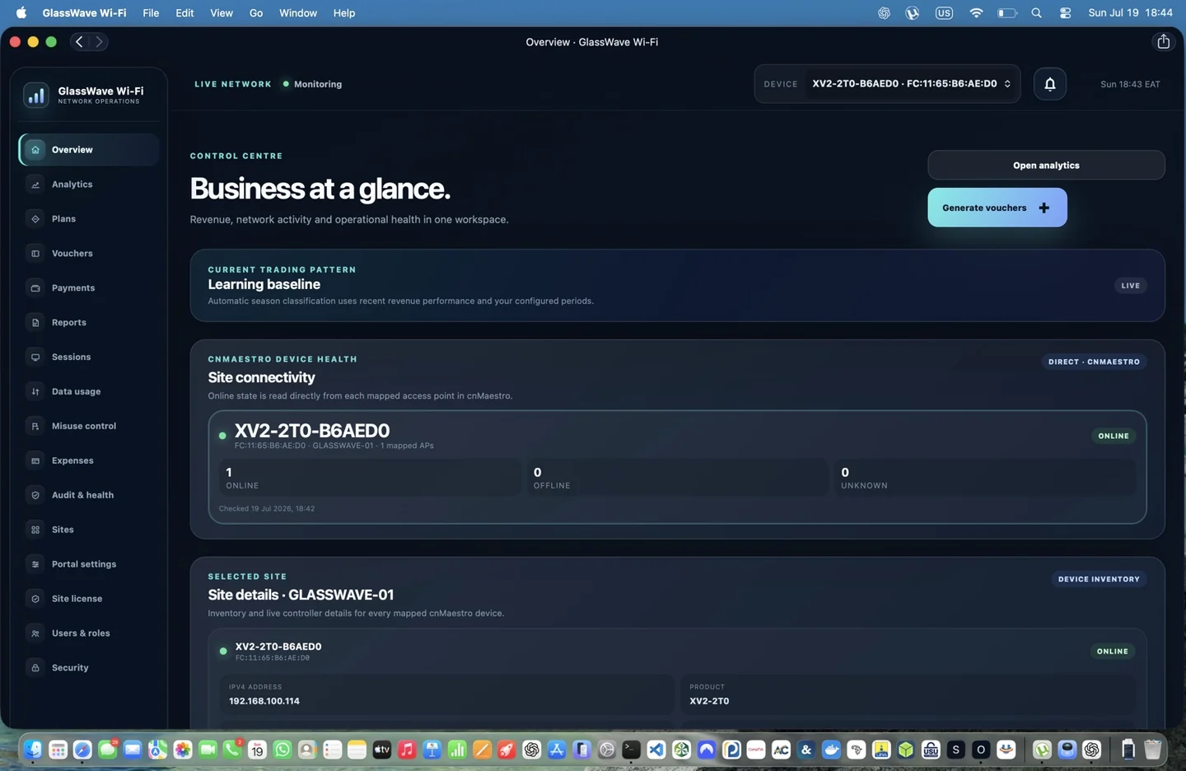Open Trash in the dock
Screen dimensions: 1186x771
[1152, 750]
